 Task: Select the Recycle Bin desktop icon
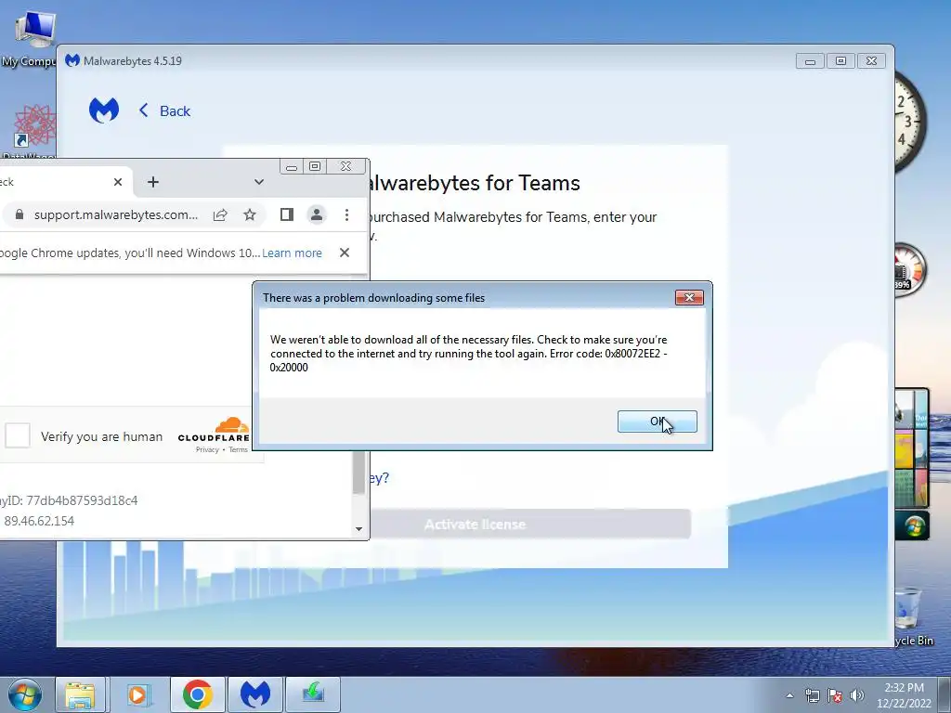(x=913, y=617)
